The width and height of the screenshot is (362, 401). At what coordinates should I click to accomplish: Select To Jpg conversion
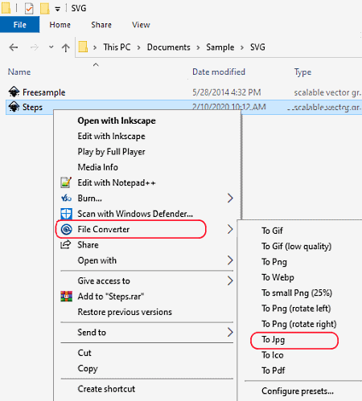(274, 339)
